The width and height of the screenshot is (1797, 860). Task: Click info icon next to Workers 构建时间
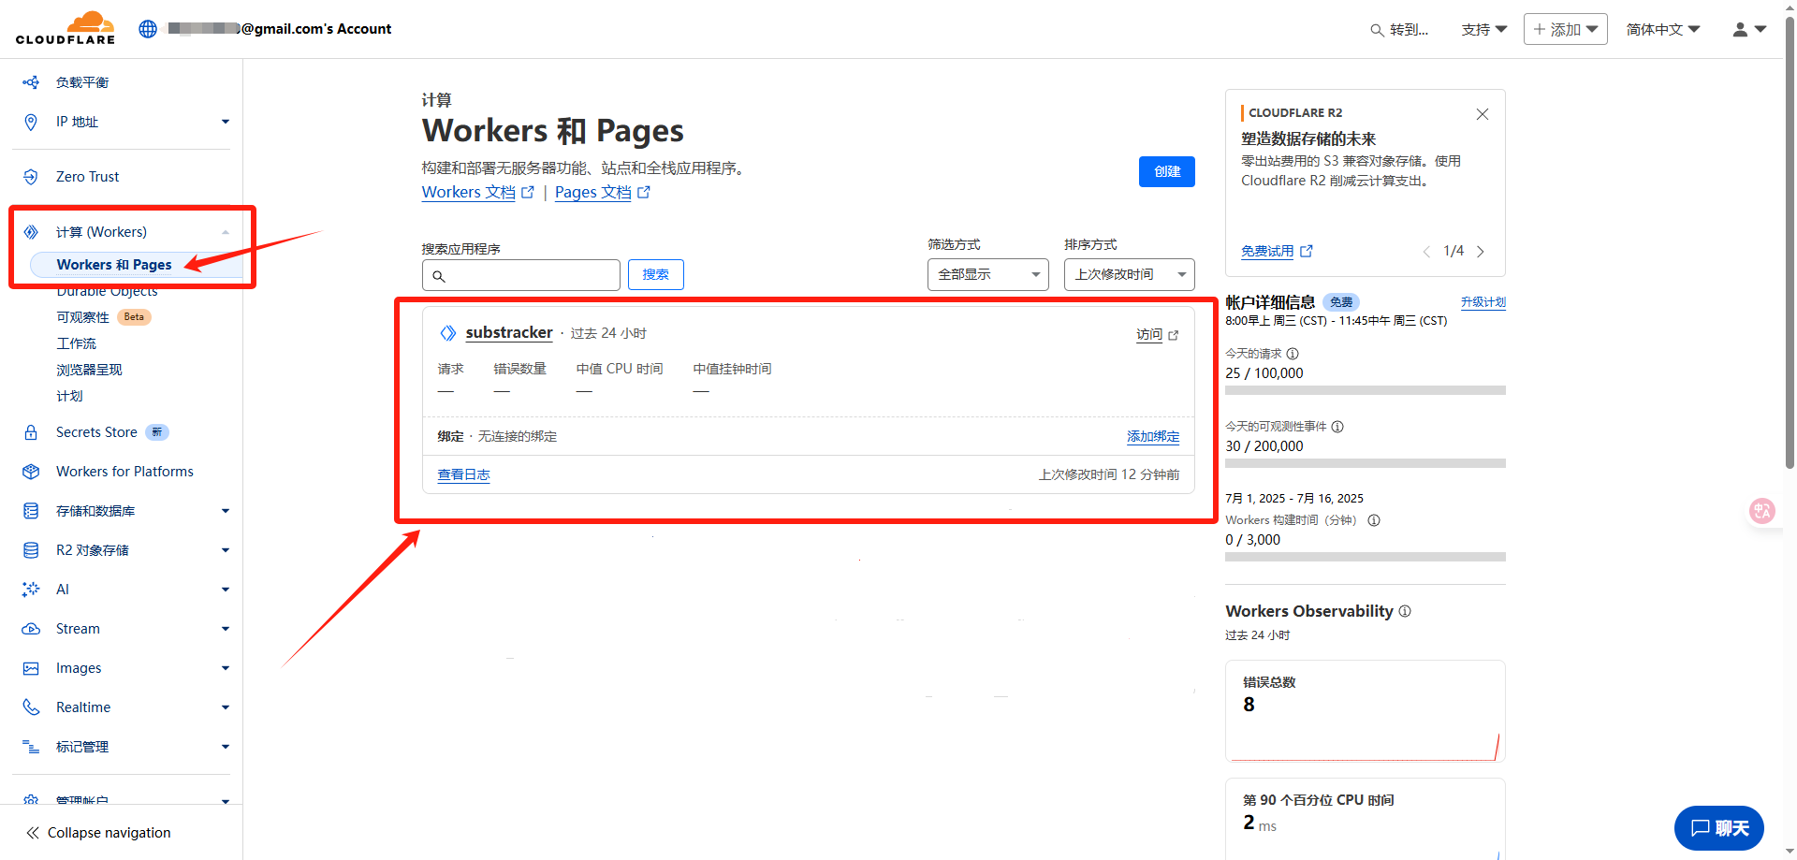pyautogui.click(x=1374, y=520)
